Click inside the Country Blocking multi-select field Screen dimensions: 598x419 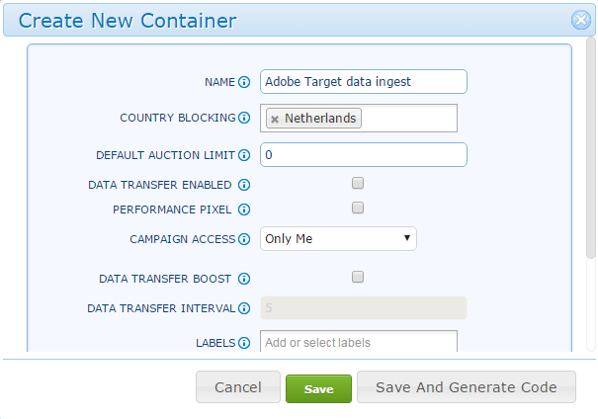click(408, 119)
